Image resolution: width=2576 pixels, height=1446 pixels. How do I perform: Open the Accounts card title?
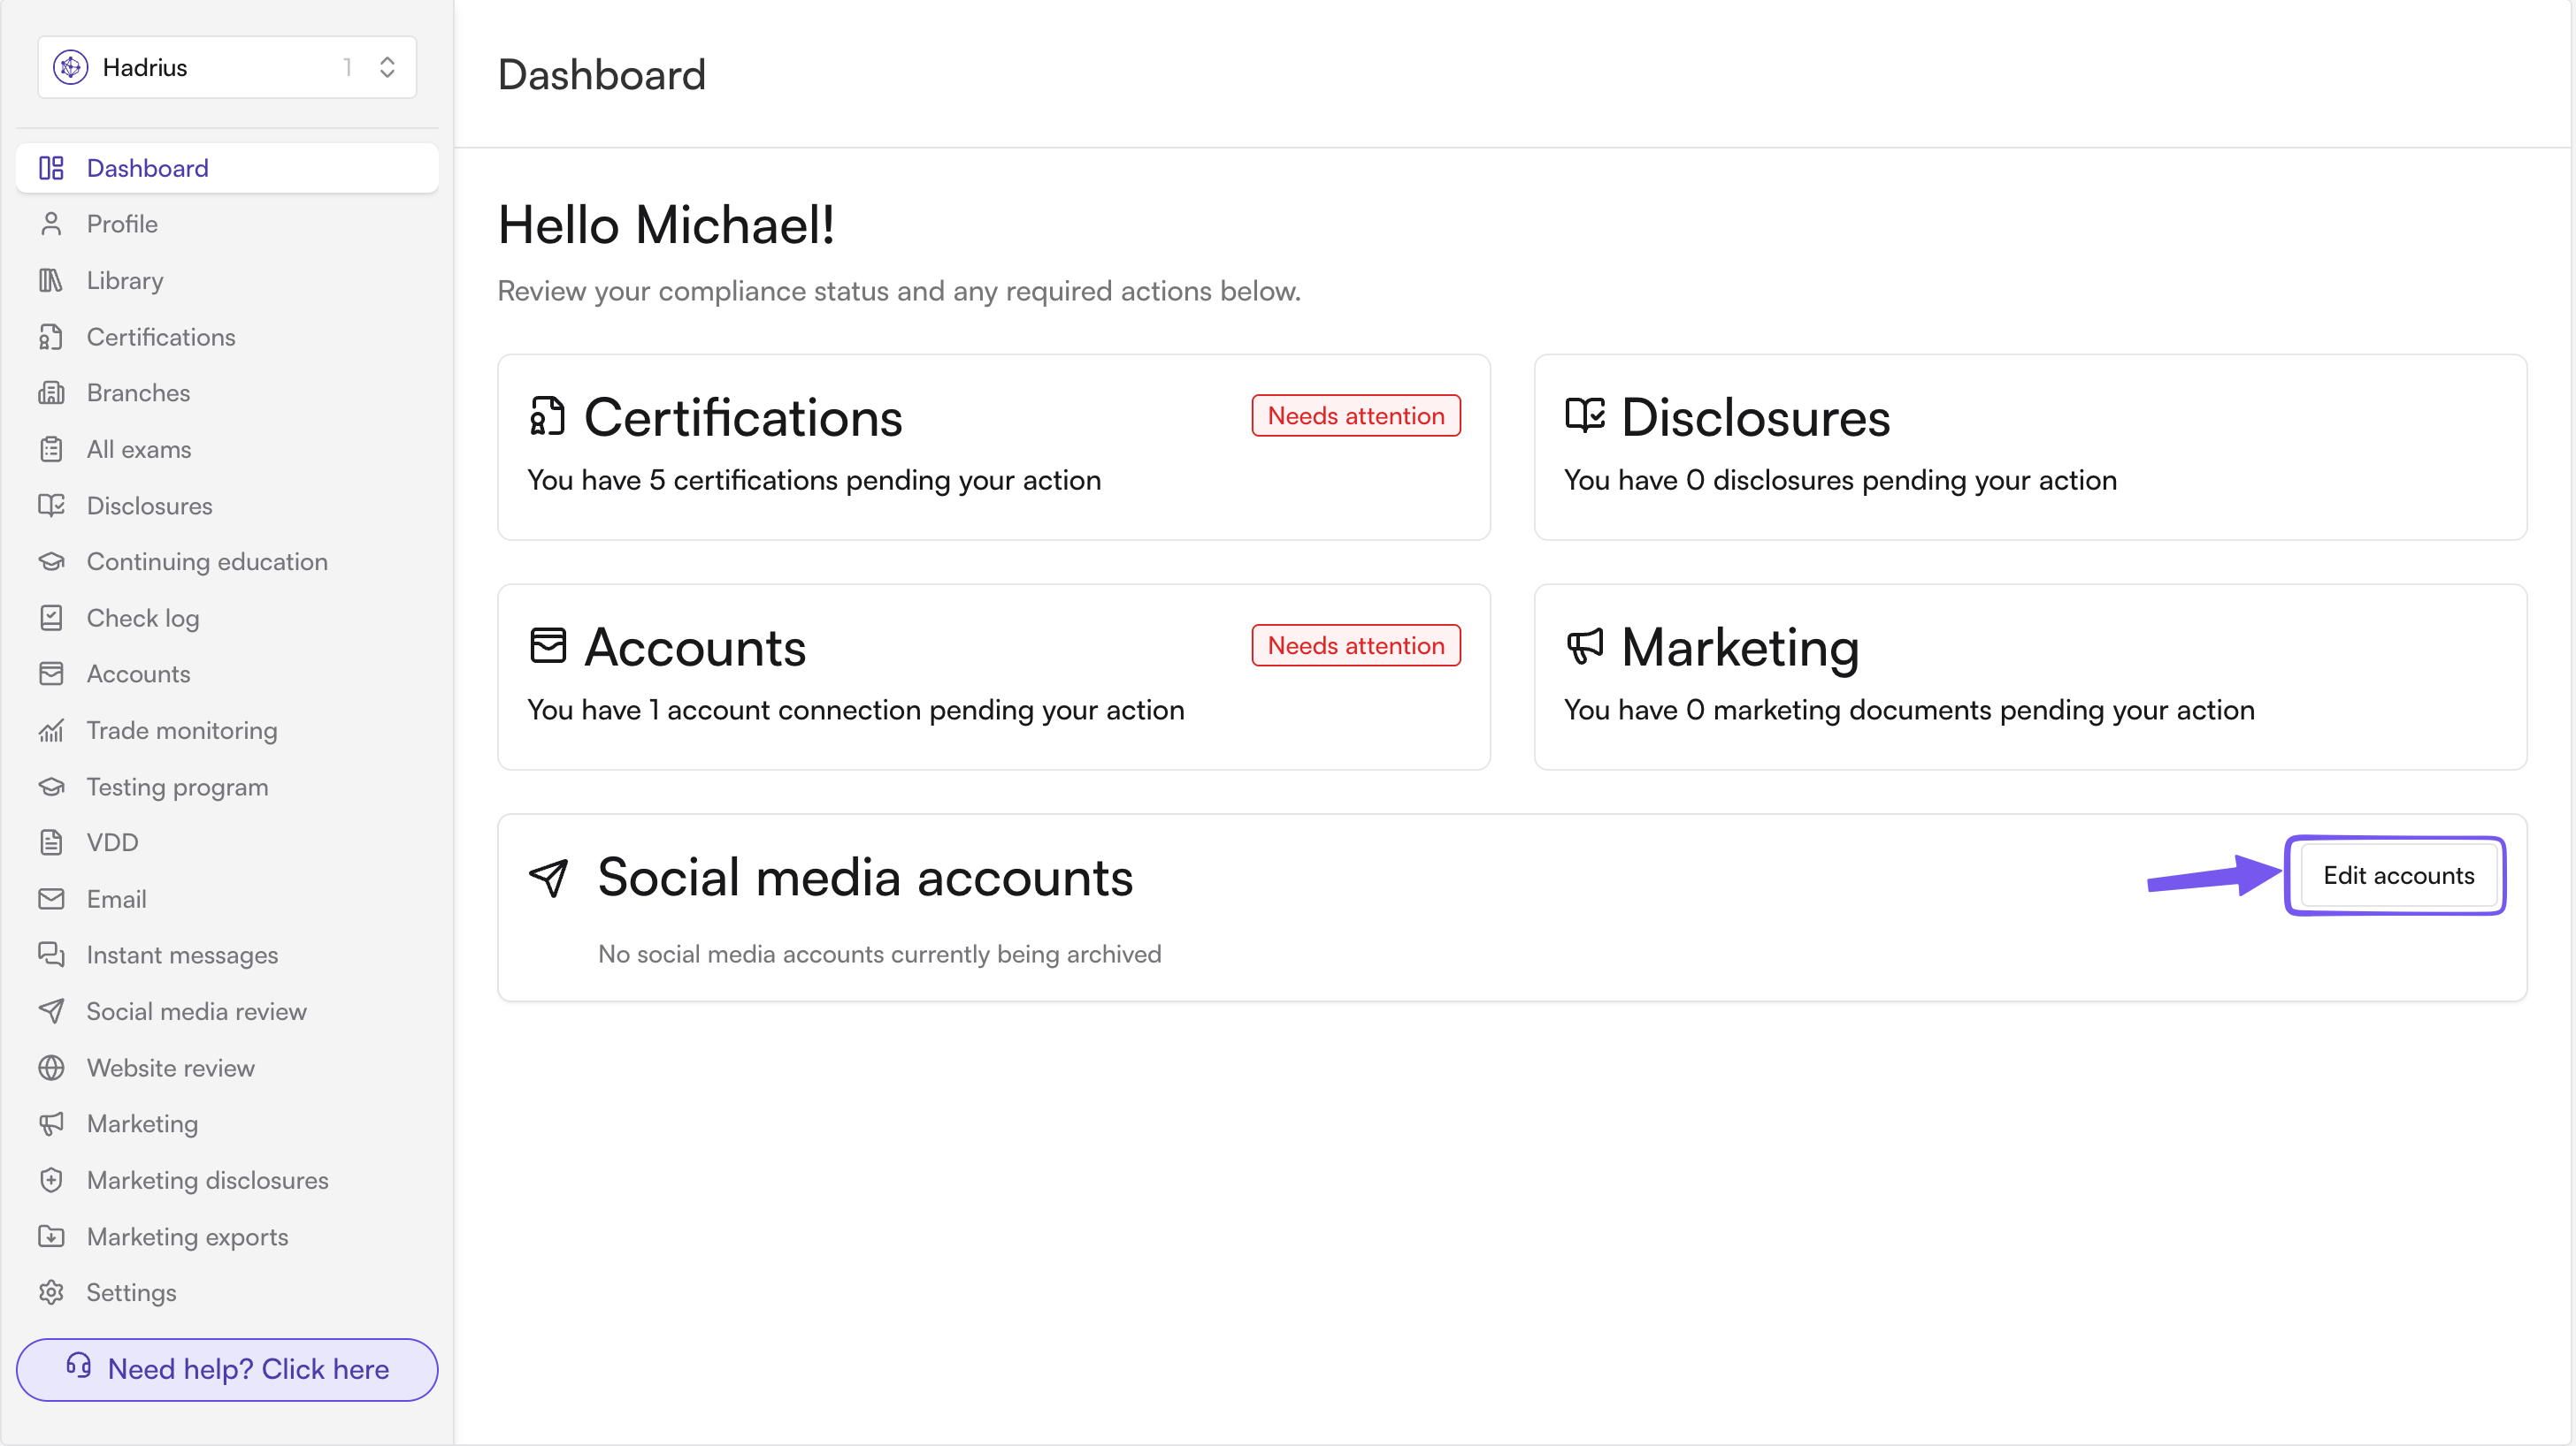(695, 648)
